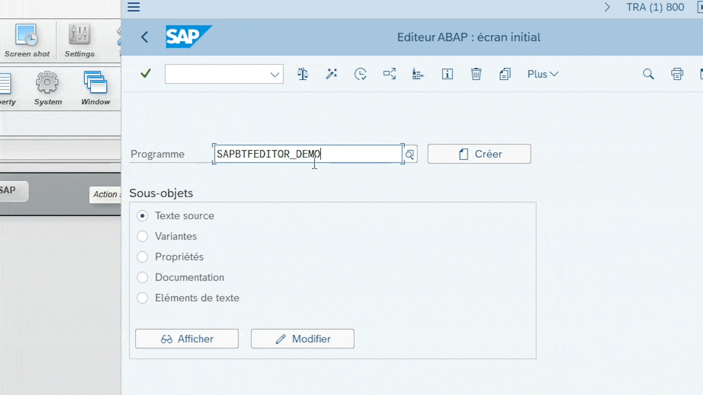The height and width of the screenshot is (395, 703).
Task: Open Settings in the background window
Action: (x=79, y=41)
